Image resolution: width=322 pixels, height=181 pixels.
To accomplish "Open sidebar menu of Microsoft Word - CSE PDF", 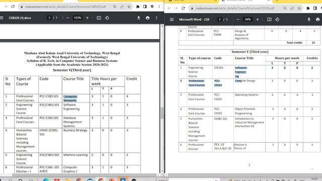I will pyautogui.click(x=172, y=20).
